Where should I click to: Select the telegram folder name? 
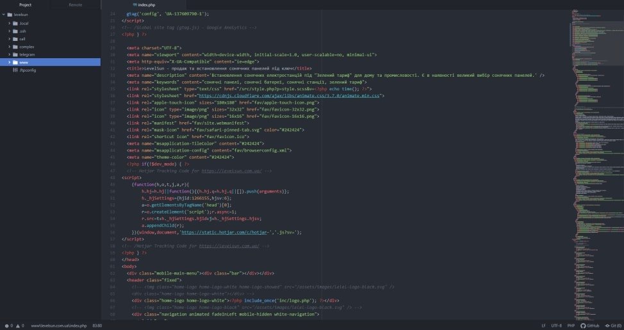(x=27, y=54)
